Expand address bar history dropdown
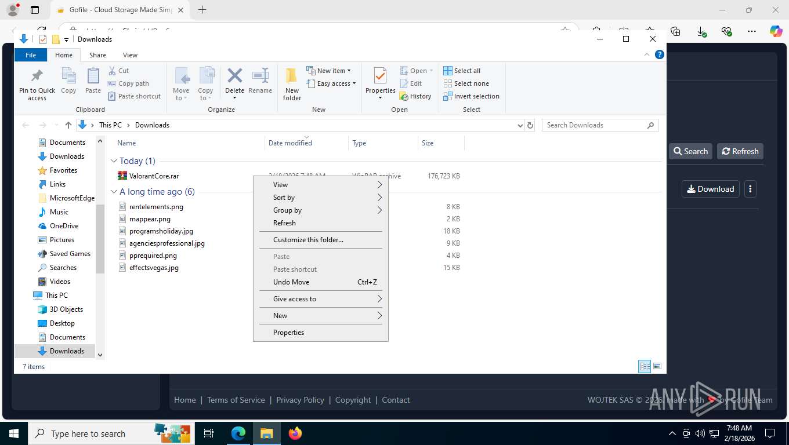The image size is (789, 445). pyautogui.click(x=520, y=125)
